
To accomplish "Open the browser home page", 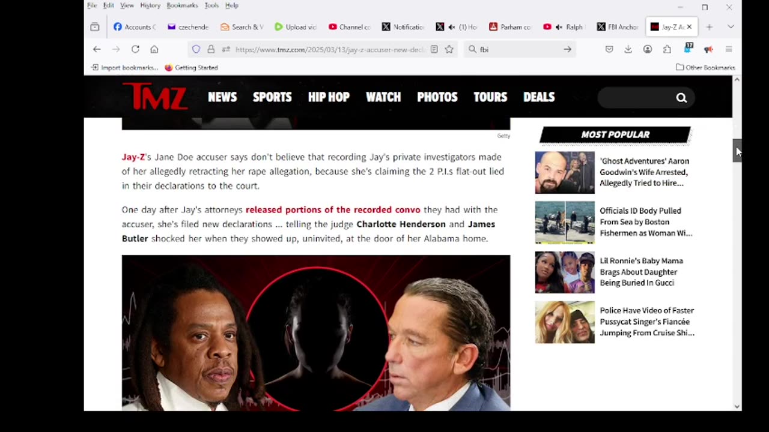I will (154, 49).
